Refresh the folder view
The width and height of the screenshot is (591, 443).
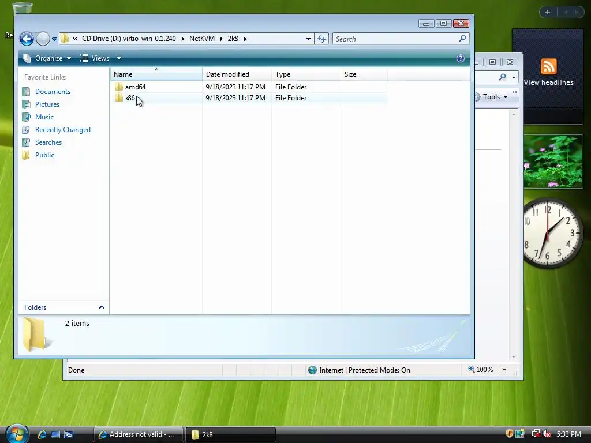tap(321, 39)
